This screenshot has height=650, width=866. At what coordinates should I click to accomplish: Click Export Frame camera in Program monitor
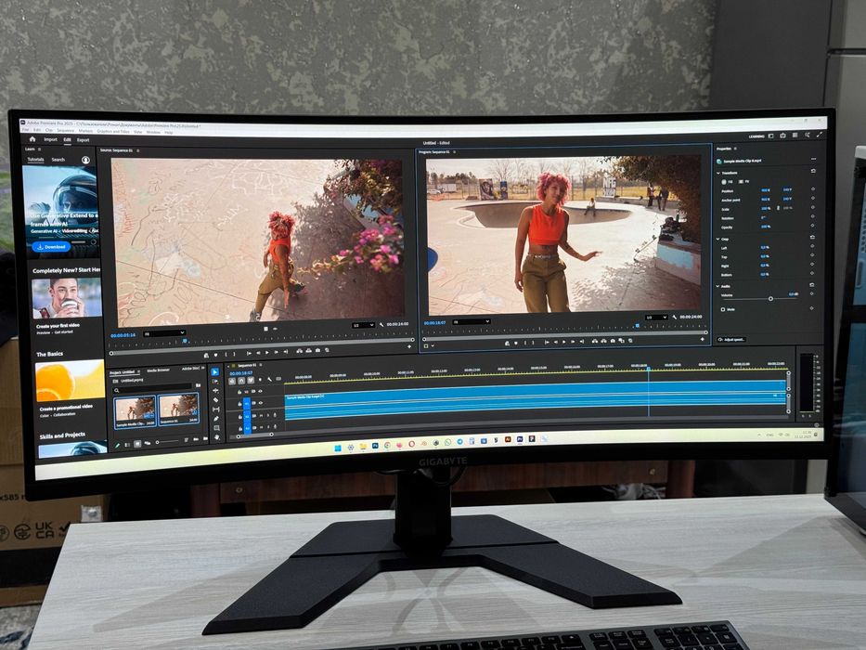(x=613, y=341)
